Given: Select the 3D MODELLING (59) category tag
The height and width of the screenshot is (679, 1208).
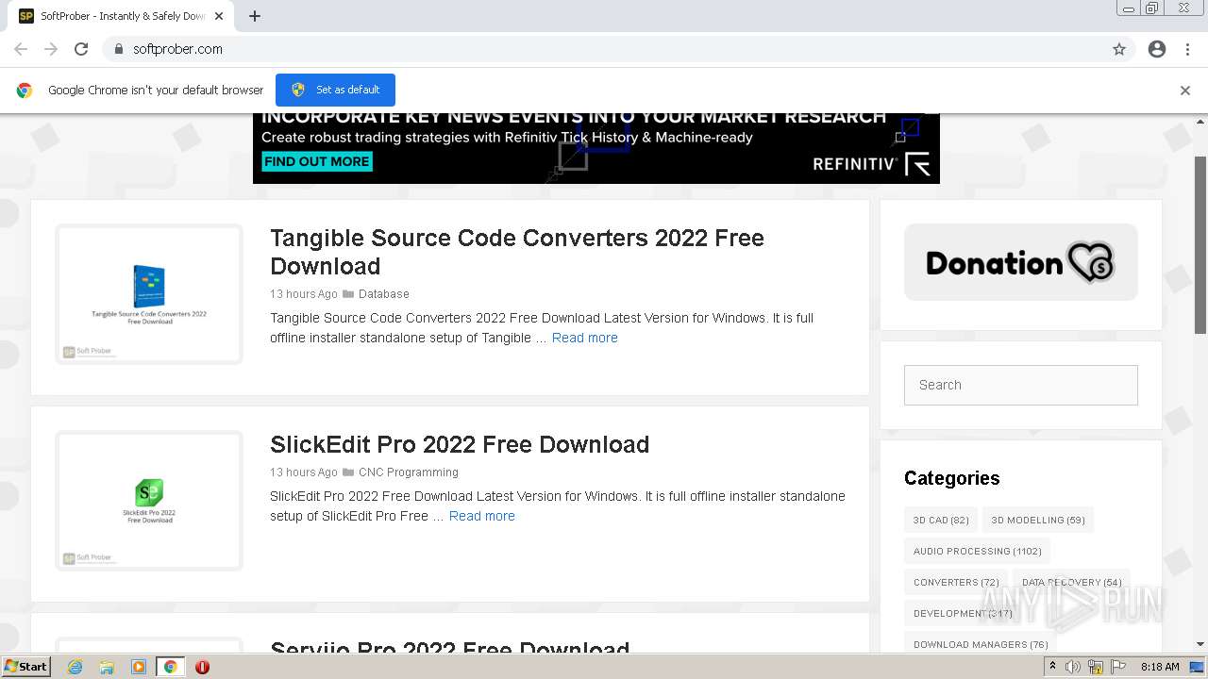Looking at the screenshot, I should click(1038, 520).
